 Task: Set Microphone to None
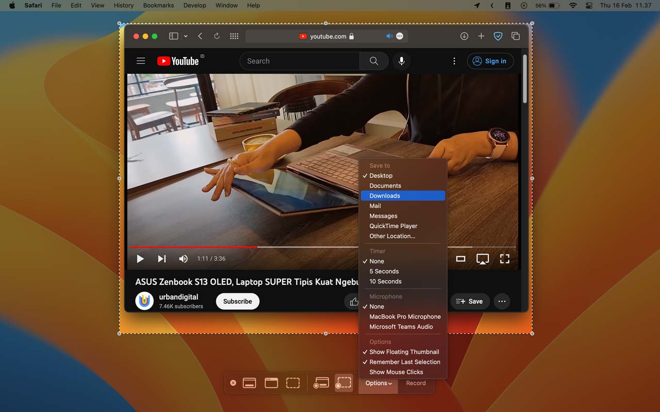(x=403, y=306)
